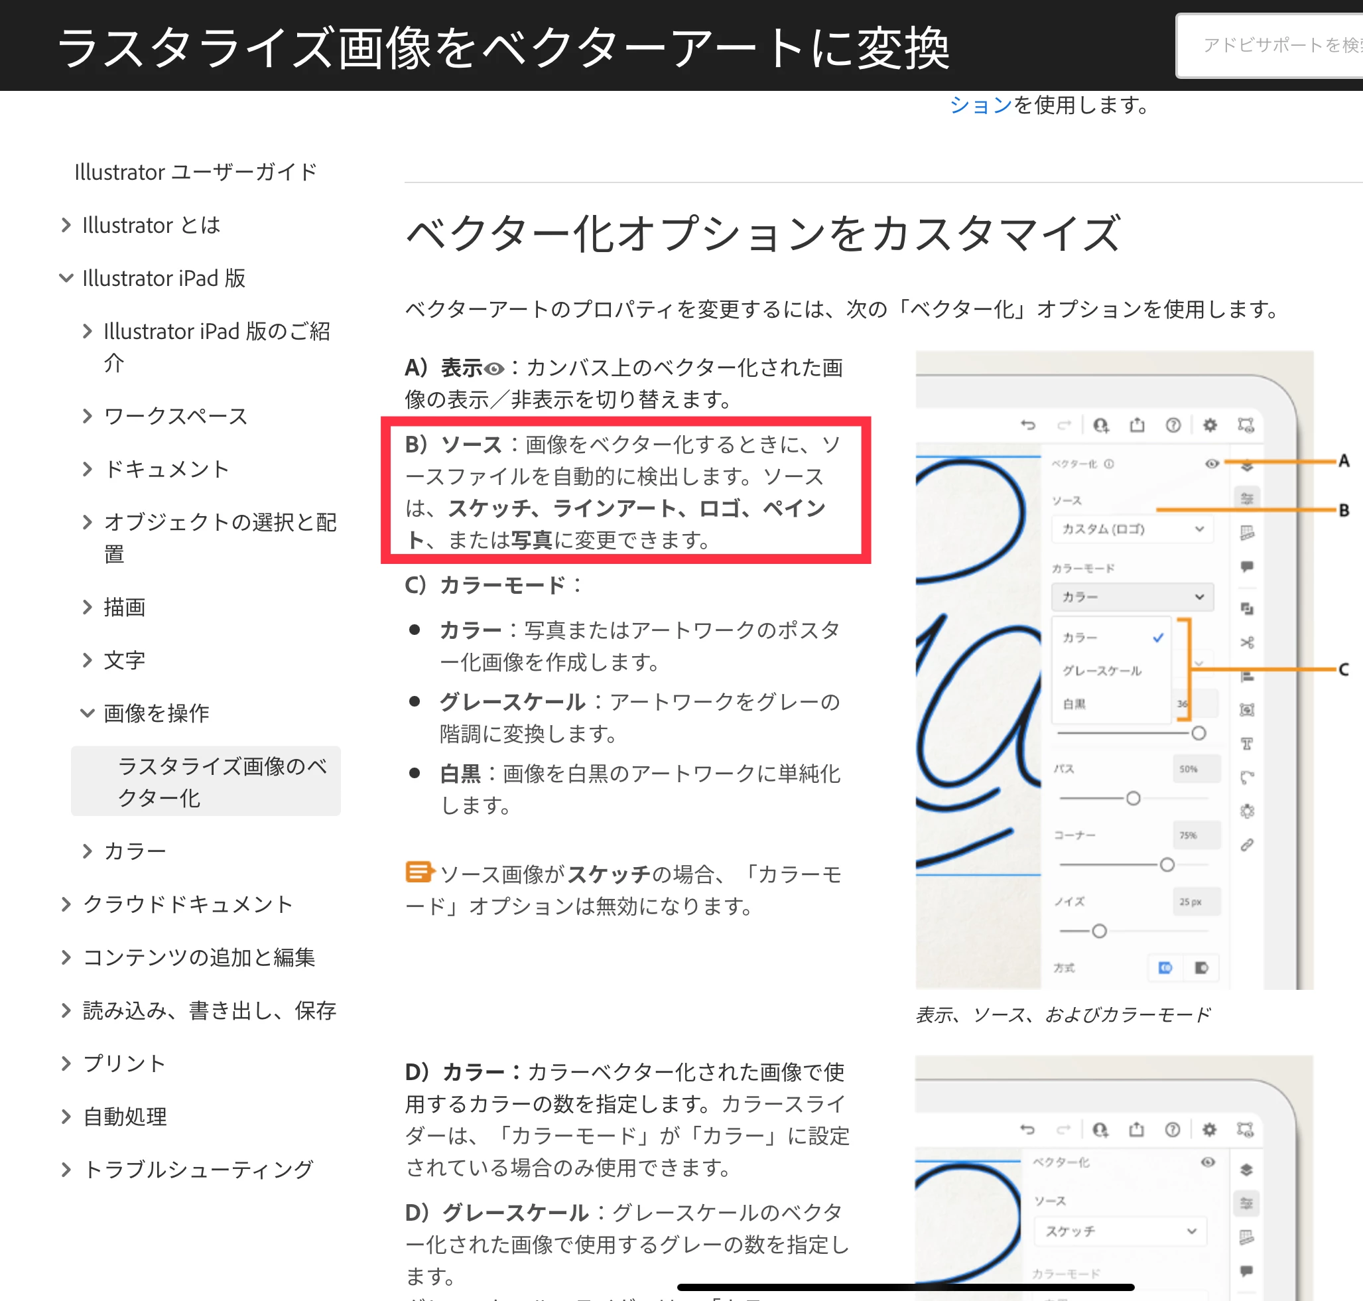Click the settings gear in the first screenshot toolbar

(1210, 425)
